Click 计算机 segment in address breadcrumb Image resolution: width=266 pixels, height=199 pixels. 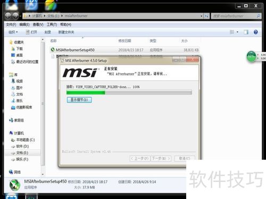tap(37, 16)
